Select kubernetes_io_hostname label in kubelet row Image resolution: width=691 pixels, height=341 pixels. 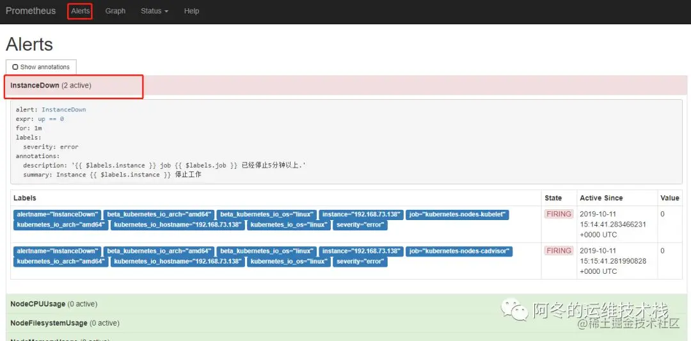pos(177,225)
